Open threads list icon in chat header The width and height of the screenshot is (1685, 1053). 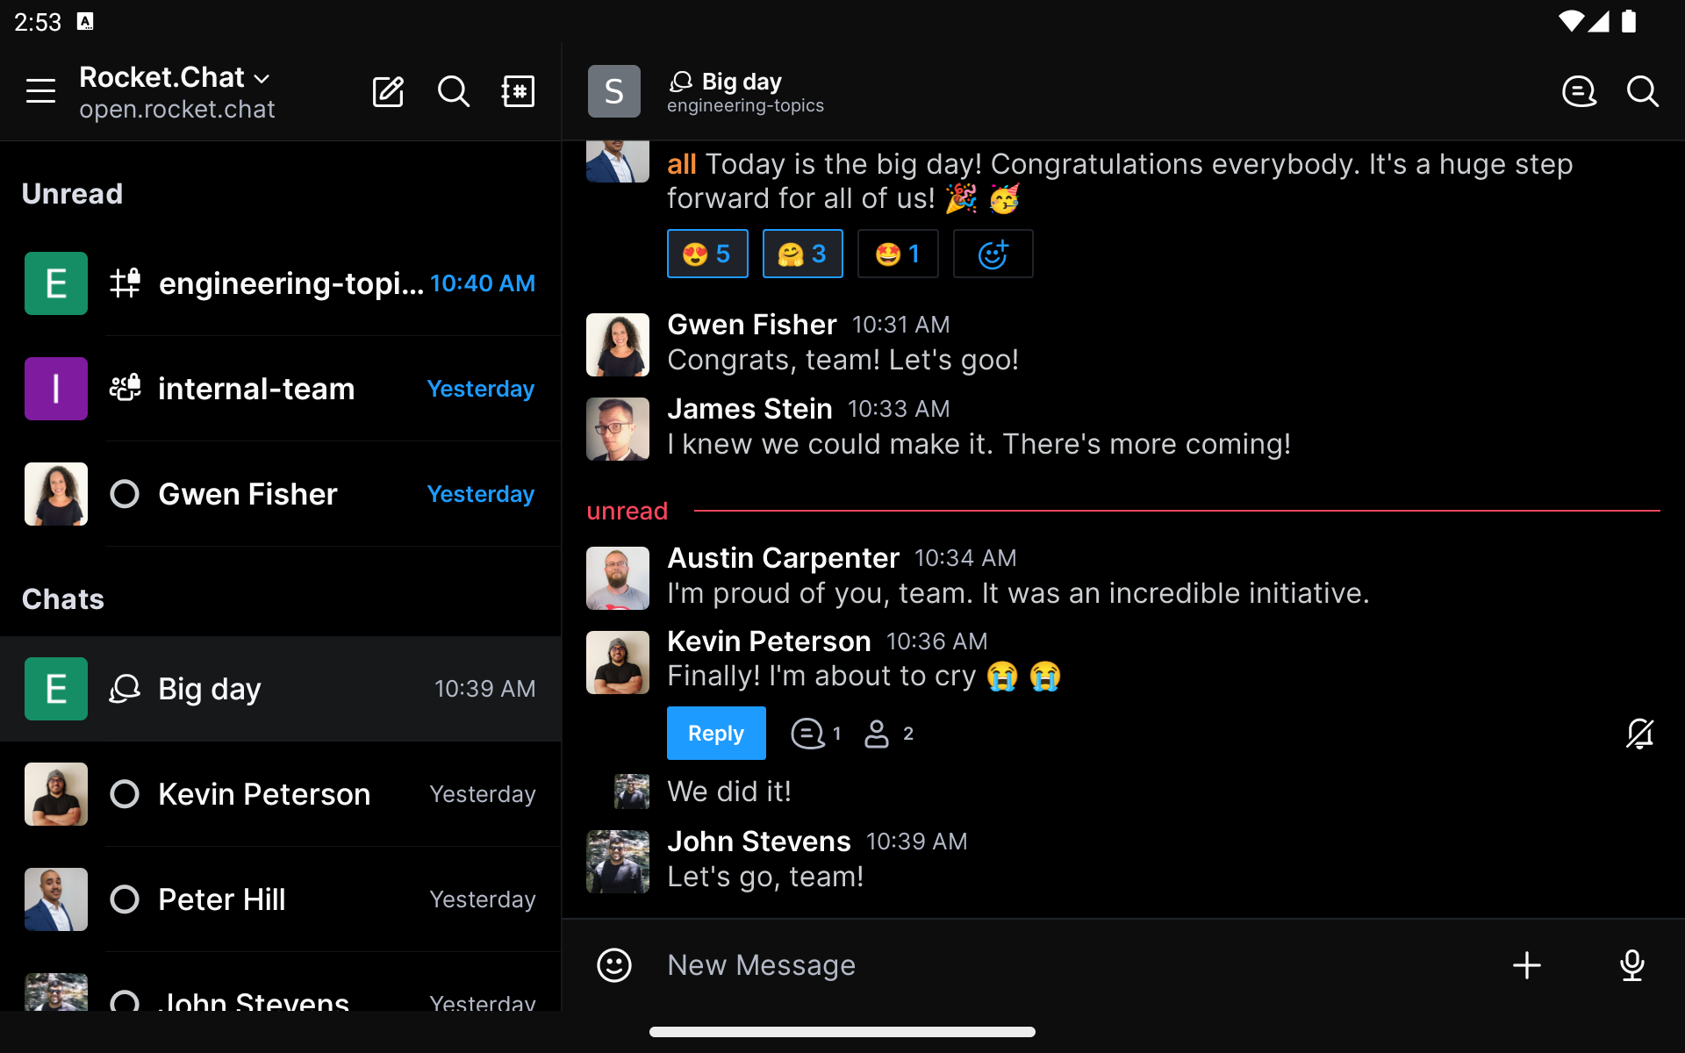coord(1579,91)
